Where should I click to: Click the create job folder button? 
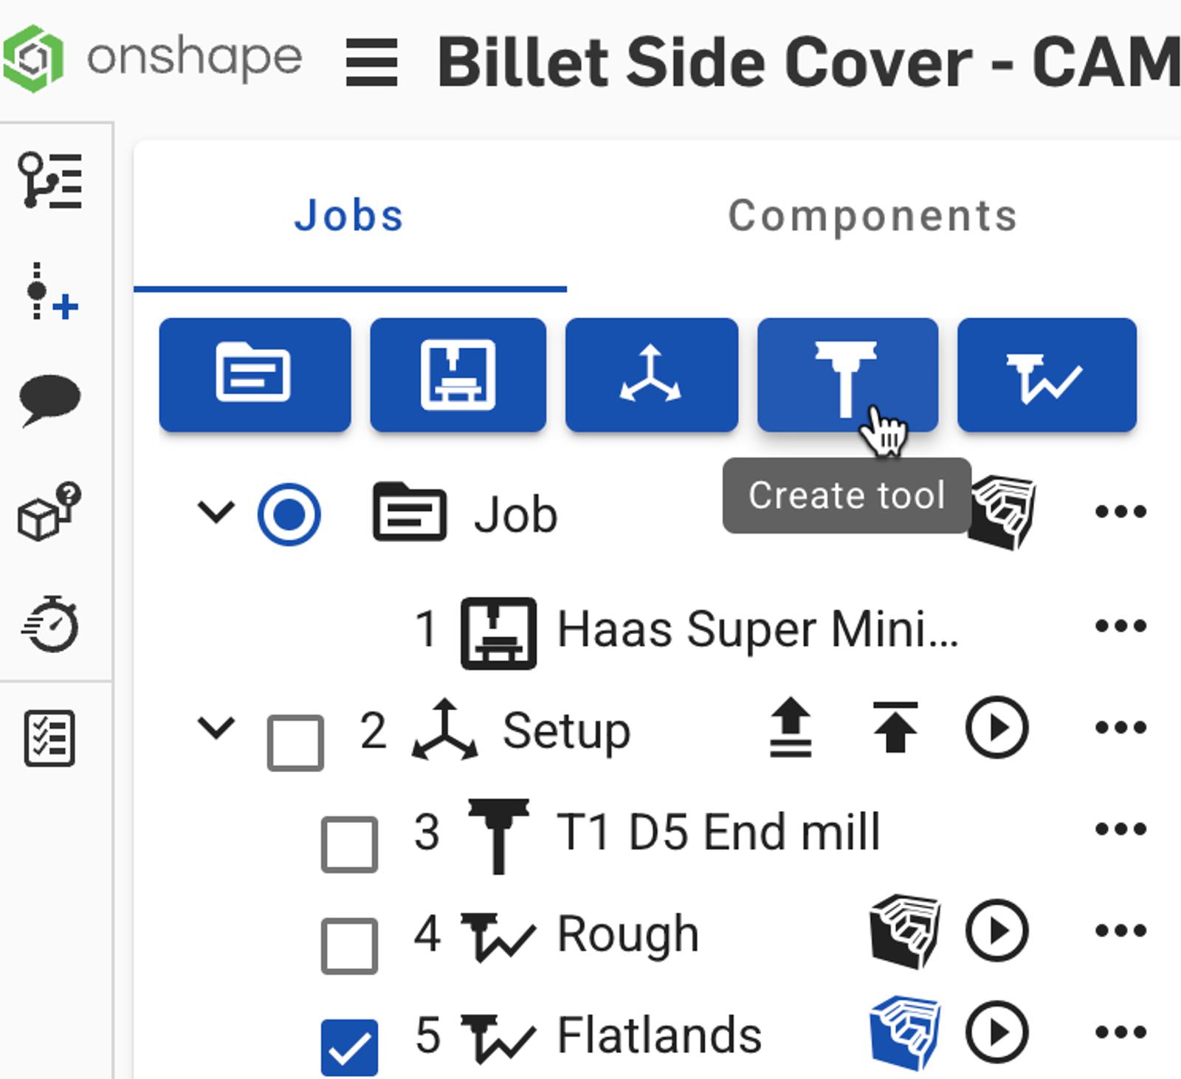[255, 375]
